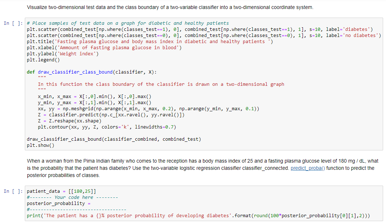Click the plt.show() line
Viewport: 386px width, 224px height.
tap(40, 145)
